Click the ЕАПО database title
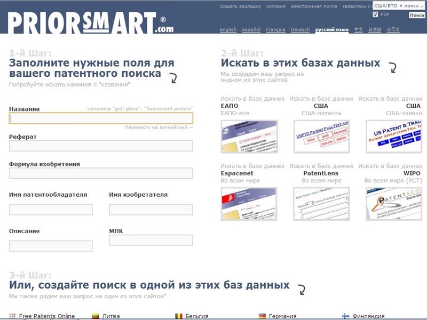427x320 pixels. click(230, 106)
